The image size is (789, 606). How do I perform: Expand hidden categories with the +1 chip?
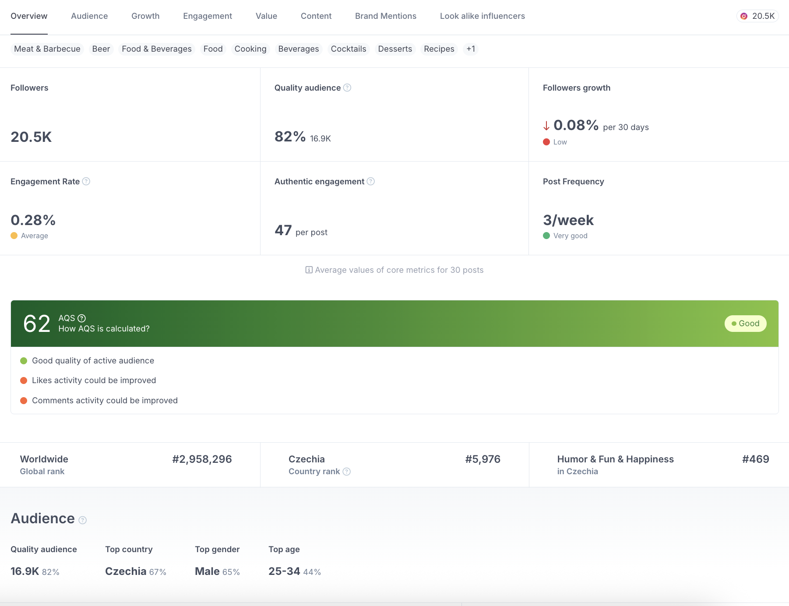coord(471,49)
